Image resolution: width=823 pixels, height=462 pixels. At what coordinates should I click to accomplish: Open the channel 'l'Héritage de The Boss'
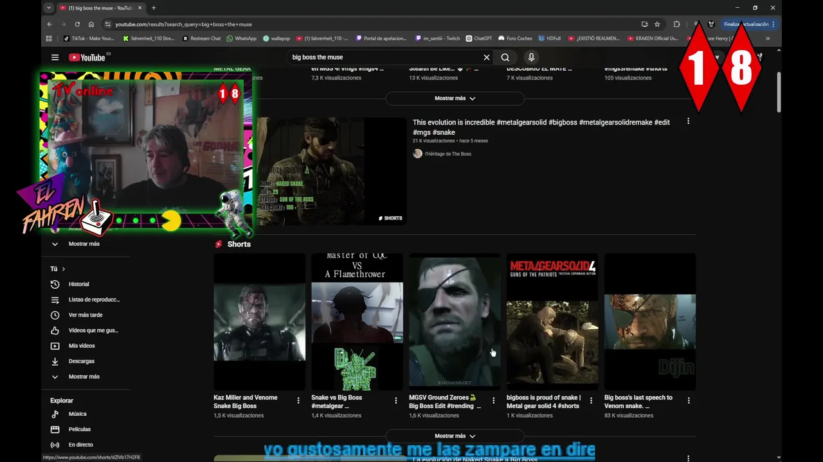tap(448, 154)
